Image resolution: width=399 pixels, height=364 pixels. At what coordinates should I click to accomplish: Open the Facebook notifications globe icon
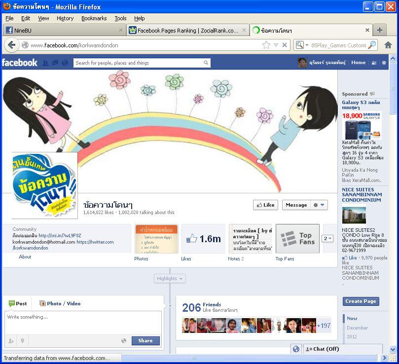(x=65, y=63)
